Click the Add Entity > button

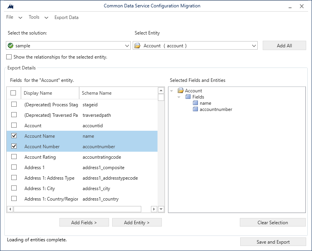[x=137, y=222]
